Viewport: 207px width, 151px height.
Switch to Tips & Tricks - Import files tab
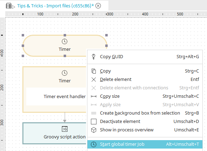56,6
